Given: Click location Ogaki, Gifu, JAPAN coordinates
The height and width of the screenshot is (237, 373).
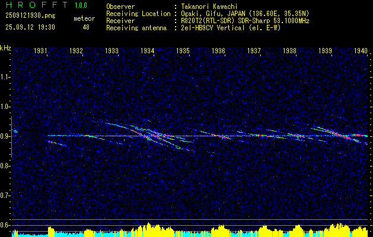Looking at the screenshot, I should coord(245,14).
